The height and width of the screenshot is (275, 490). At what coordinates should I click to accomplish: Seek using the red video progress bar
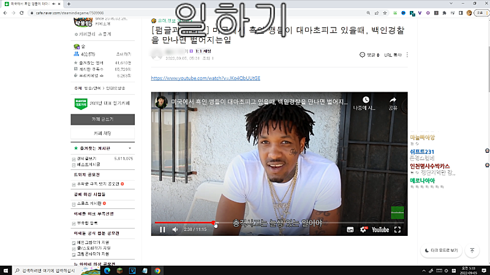coord(184,222)
